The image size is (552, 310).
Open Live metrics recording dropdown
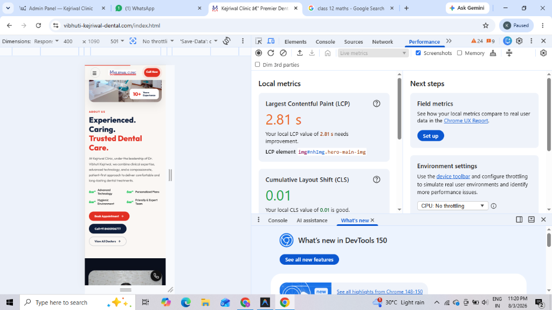(372, 53)
